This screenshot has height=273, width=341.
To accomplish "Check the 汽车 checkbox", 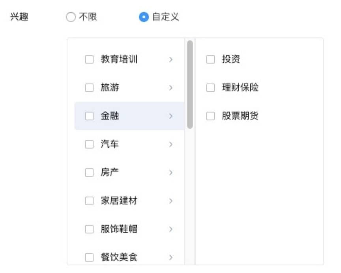I will click(x=89, y=144).
